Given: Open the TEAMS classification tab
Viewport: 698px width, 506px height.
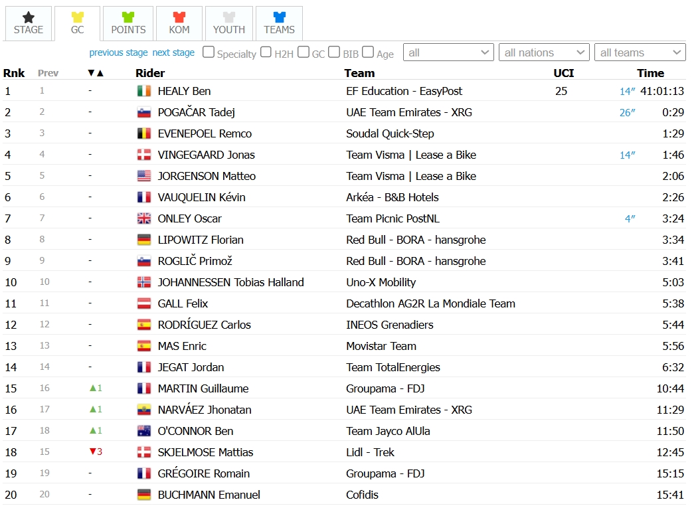Looking at the screenshot, I should 279,24.
